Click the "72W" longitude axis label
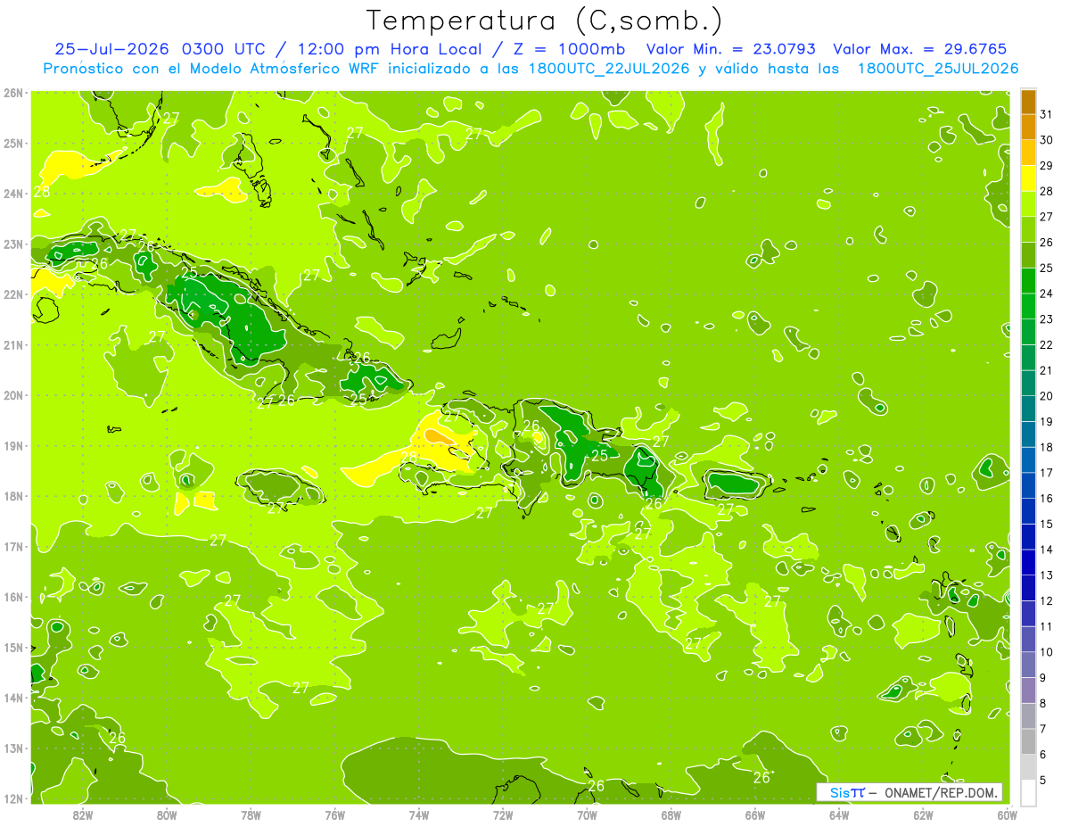Viewport: 1070px width, 827px height. 503,815
